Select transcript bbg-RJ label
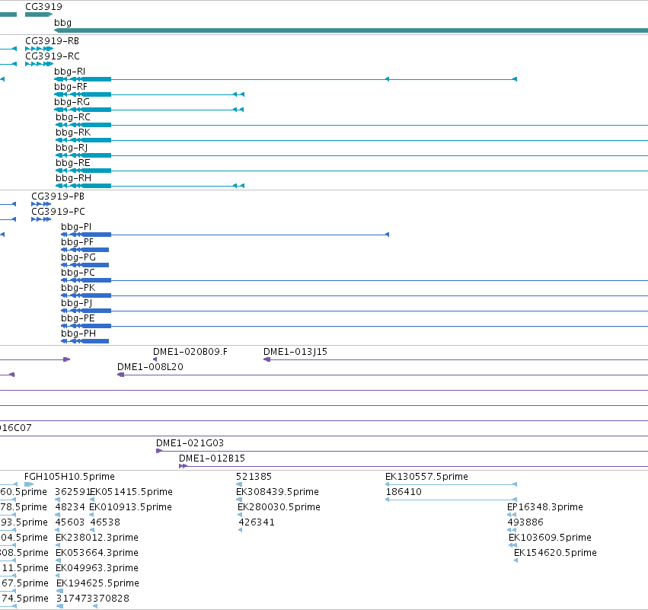 tap(72, 148)
